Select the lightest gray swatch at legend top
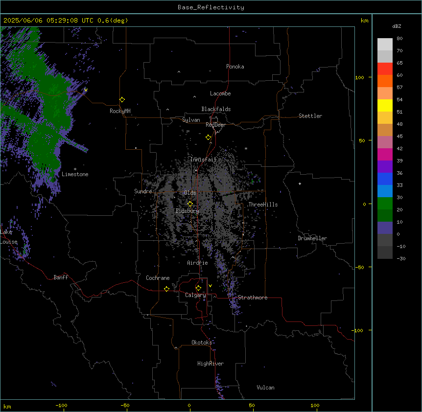 click(385, 45)
